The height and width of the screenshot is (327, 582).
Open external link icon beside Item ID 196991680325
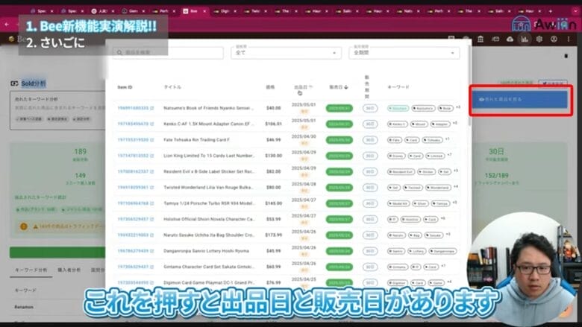151,108
